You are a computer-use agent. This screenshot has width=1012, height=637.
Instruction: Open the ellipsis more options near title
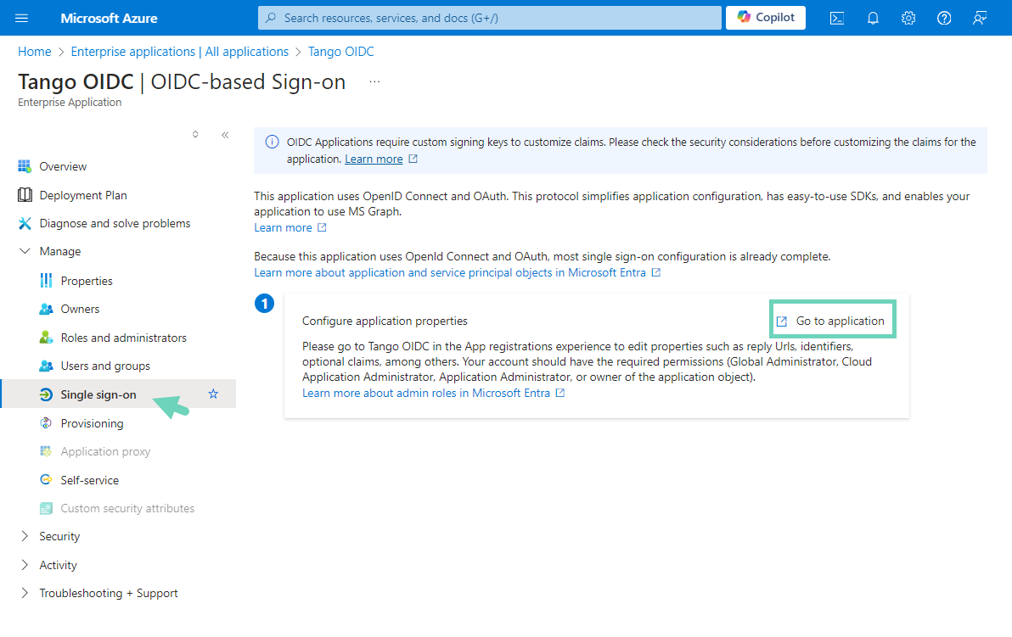tap(374, 82)
